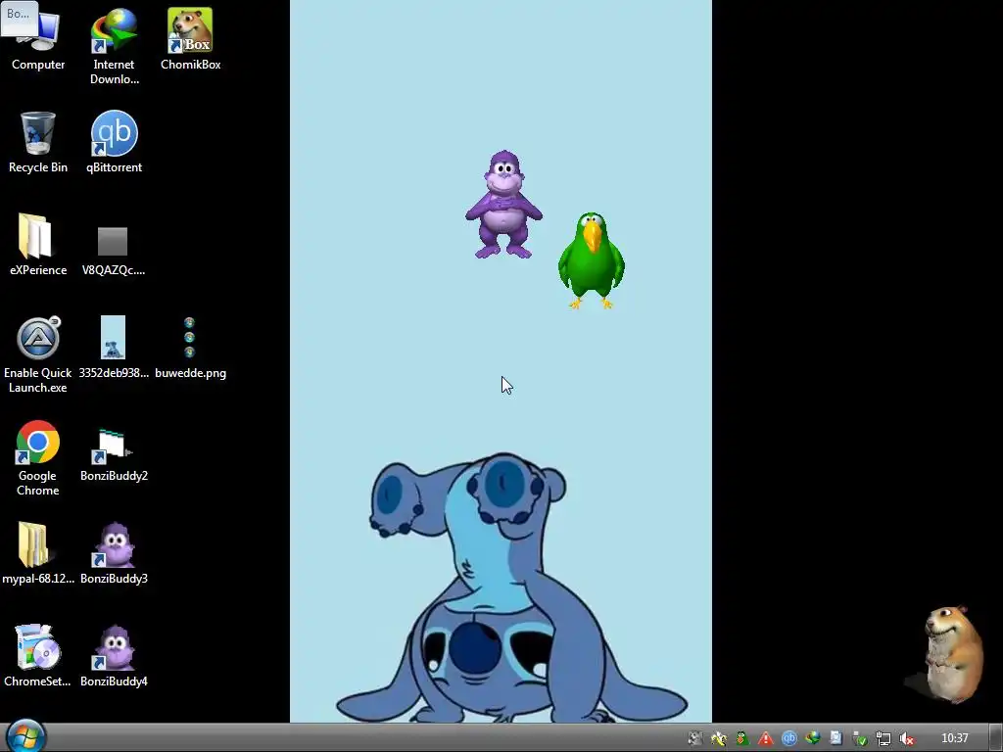The width and height of the screenshot is (1003, 752).
Task: Click the 10:37 taskbar clock
Action: pos(955,738)
